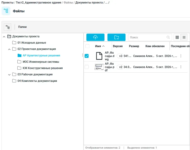
Task: Toggle the folder tree panel button
Action: click(8, 27)
